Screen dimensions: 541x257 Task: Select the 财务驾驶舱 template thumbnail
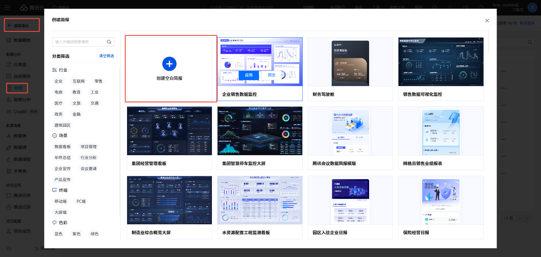(x=350, y=62)
